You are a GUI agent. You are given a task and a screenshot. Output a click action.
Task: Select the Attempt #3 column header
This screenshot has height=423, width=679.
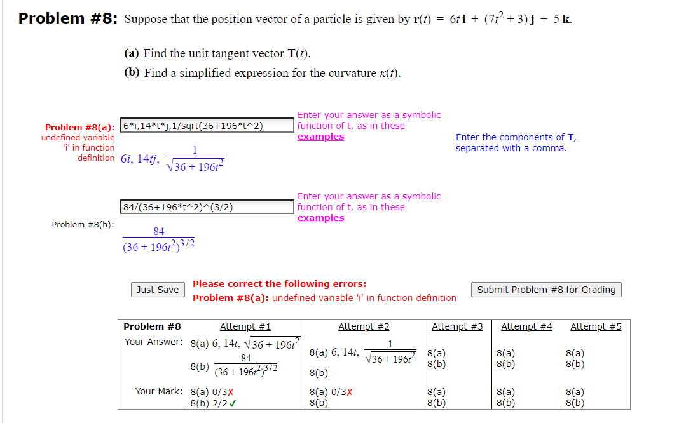pyautogui.click(x=457, y=326)
